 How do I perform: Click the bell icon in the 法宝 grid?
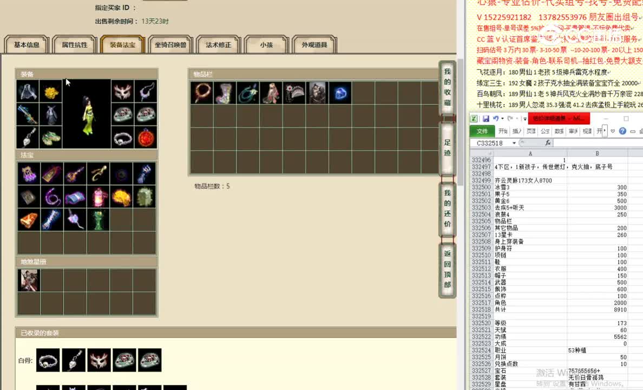(28, 219)
